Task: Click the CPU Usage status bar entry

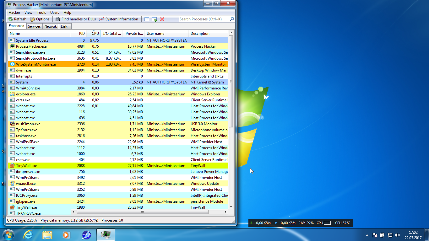Action: coord(22,220)
